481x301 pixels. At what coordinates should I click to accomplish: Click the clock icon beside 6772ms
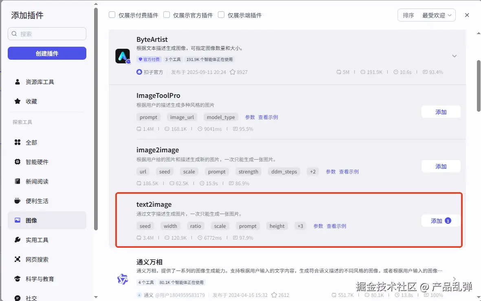coord(200,238)
